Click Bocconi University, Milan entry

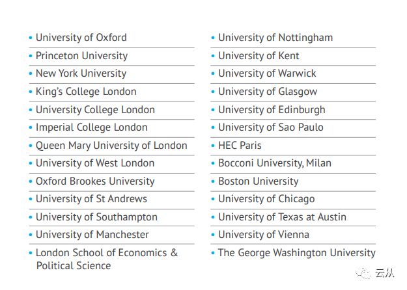(x=275, y=163)
